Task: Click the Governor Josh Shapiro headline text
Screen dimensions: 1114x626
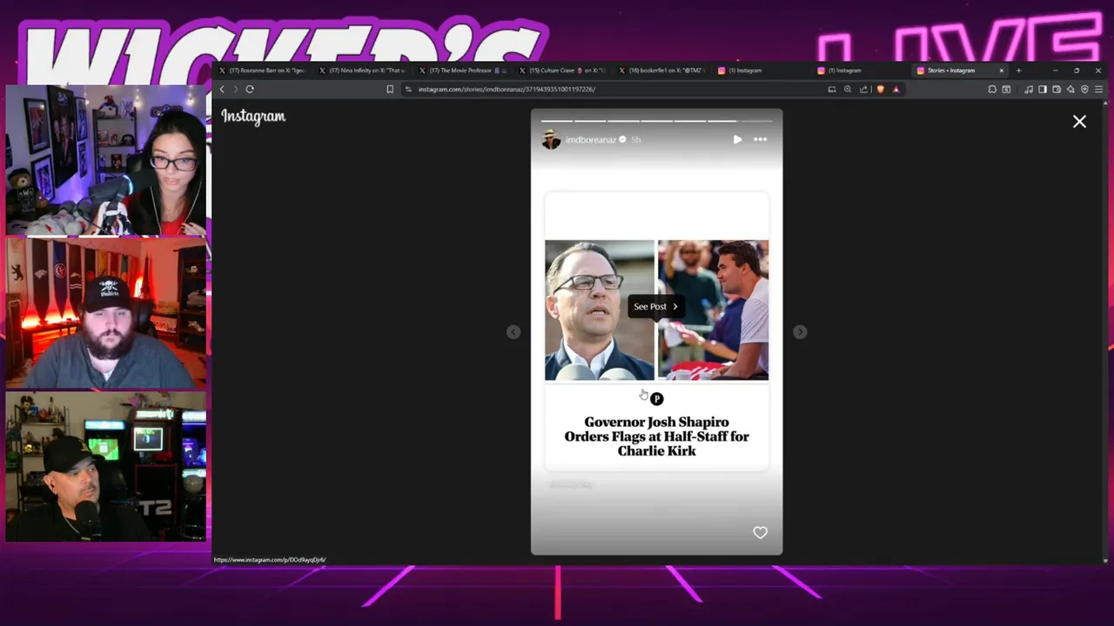Action: 656,436
